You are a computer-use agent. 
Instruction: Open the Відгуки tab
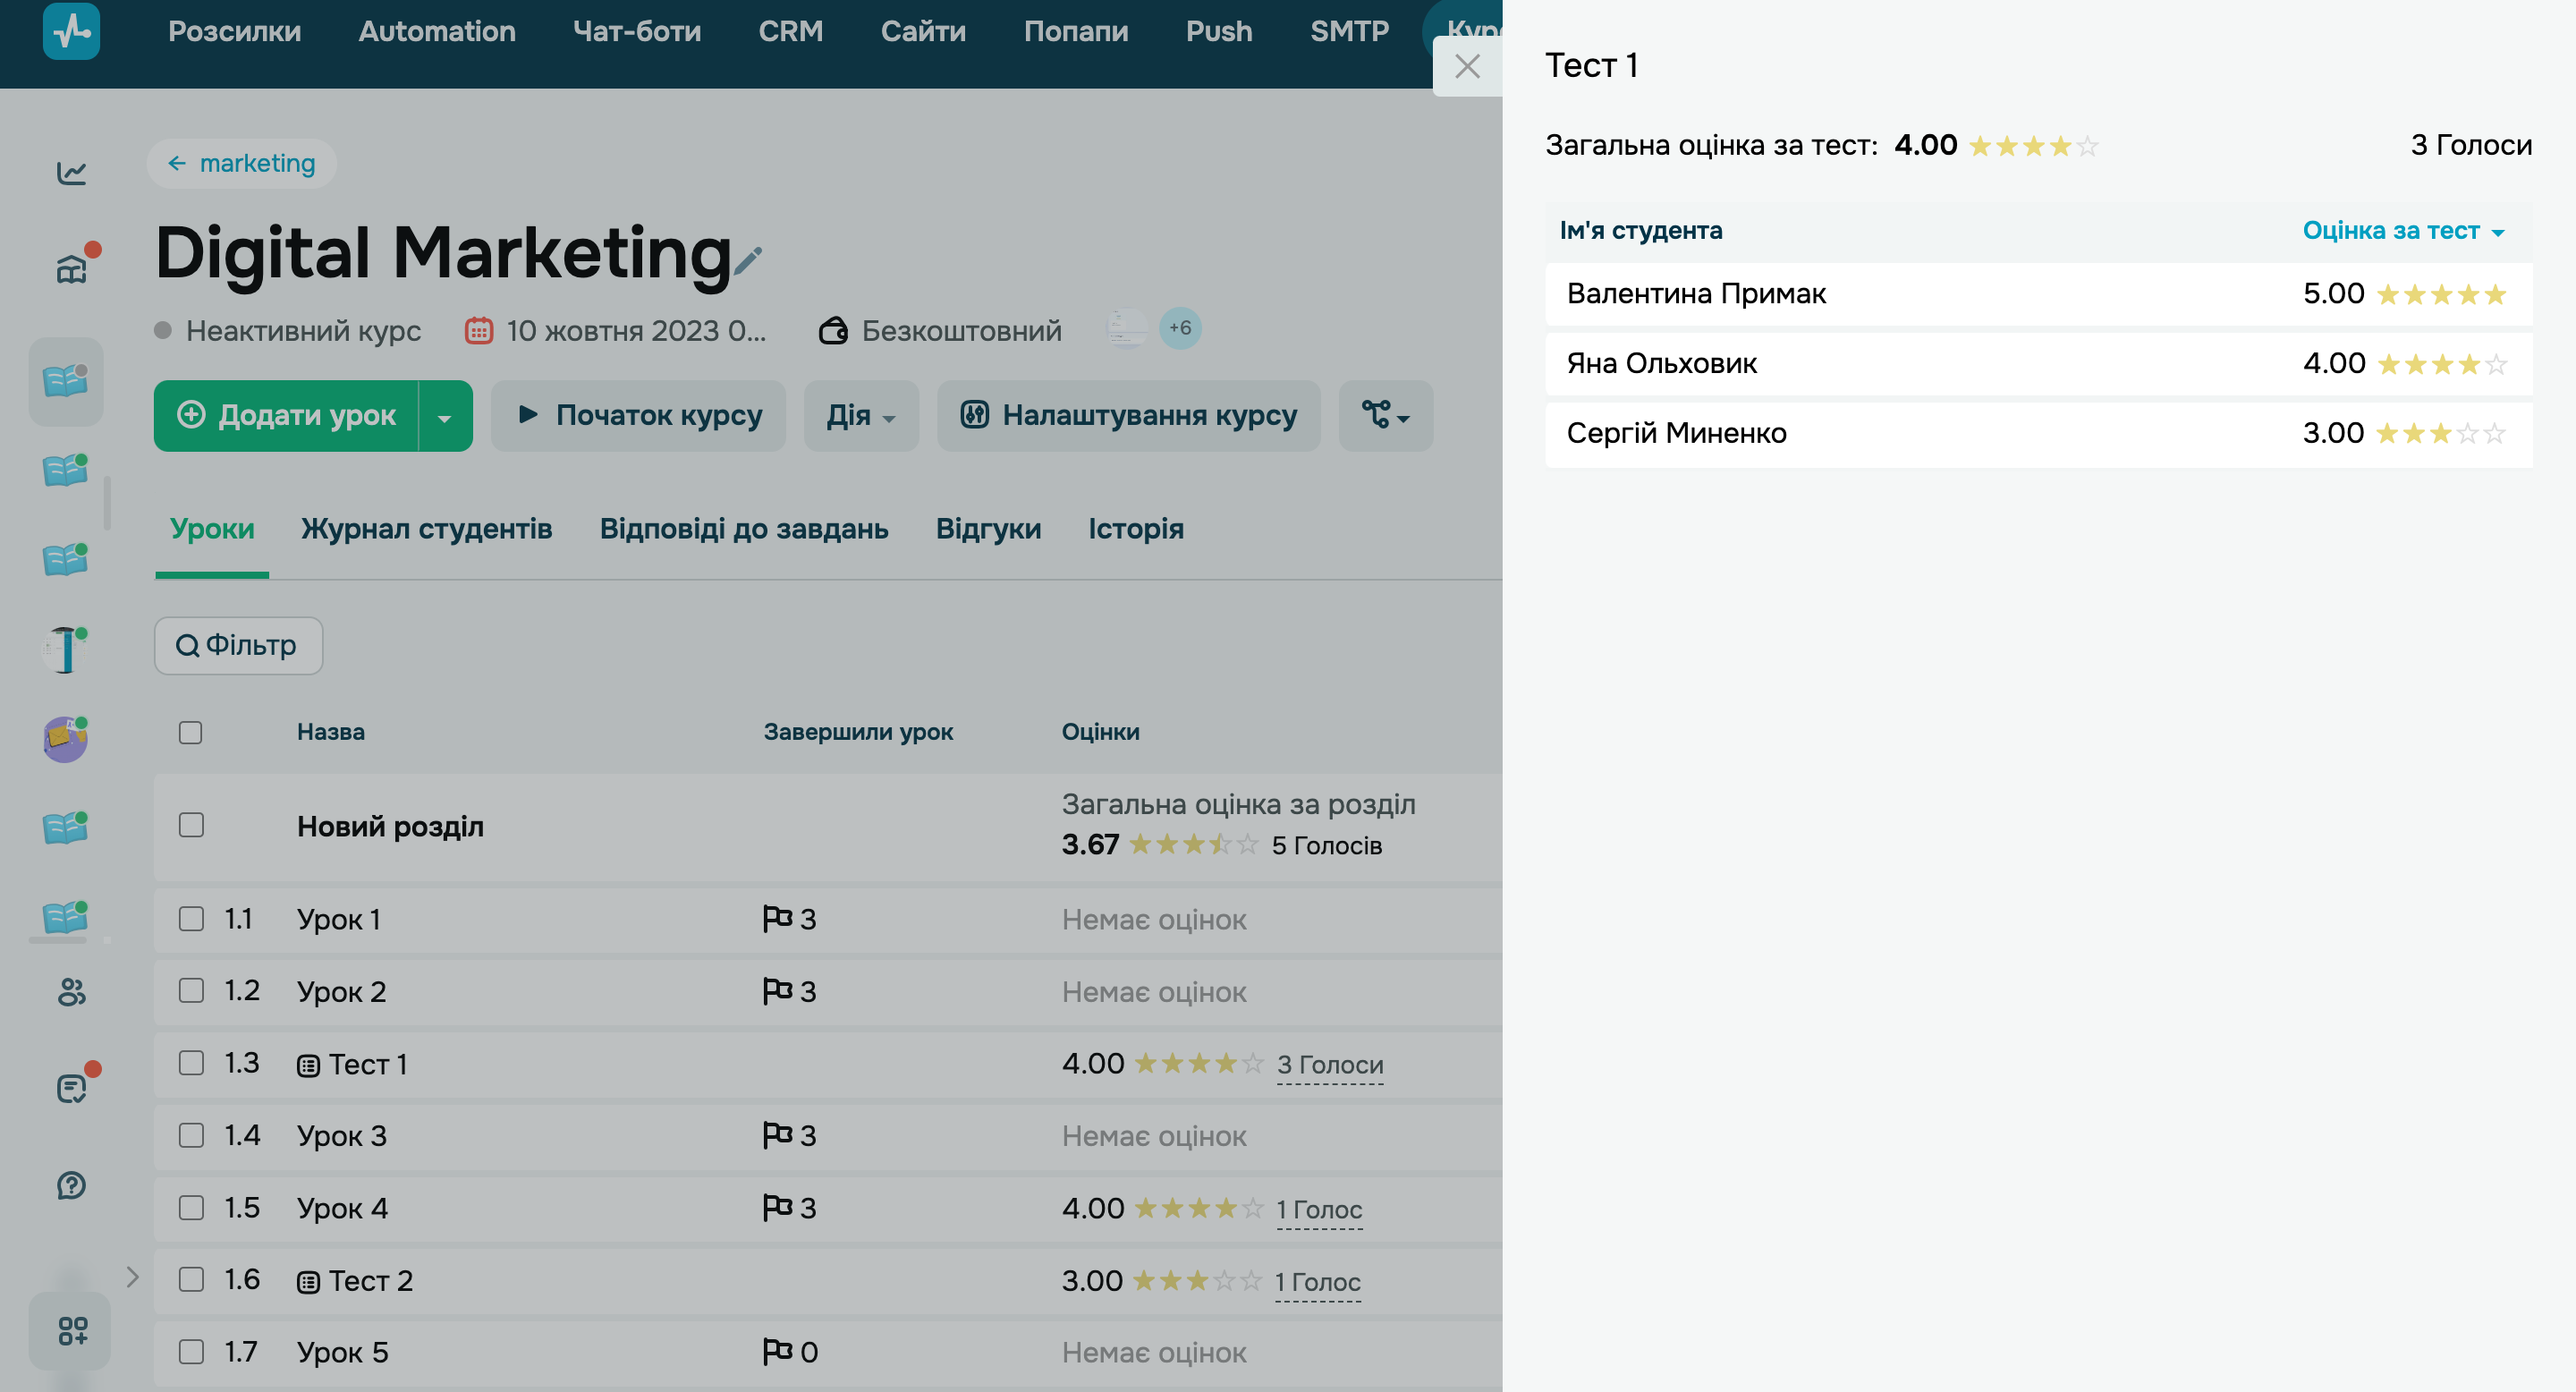click(x=988, y=529)
